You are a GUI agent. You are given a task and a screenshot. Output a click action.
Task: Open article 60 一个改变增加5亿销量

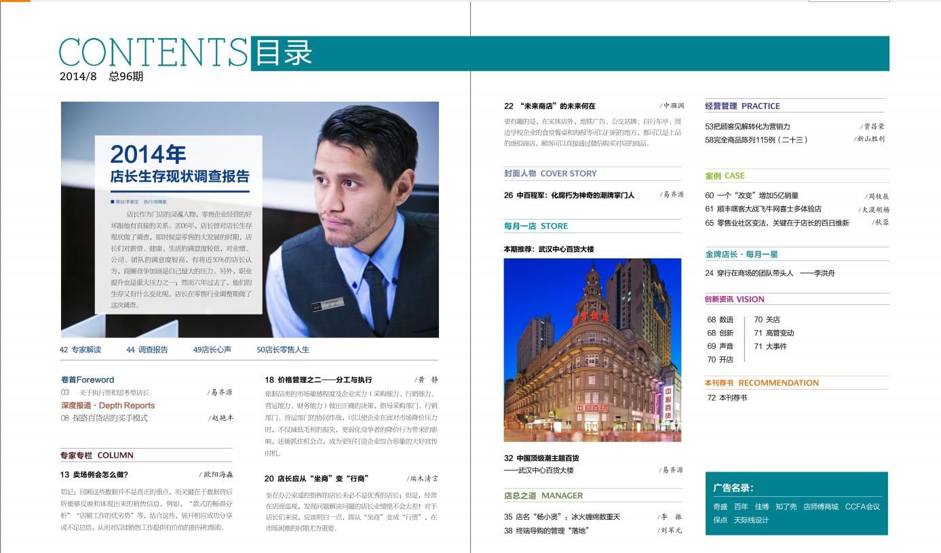click(x=752, y=195)
